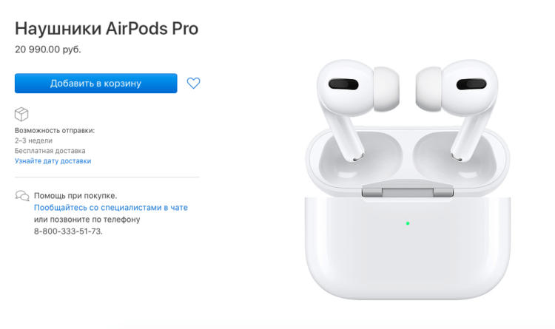Screen dimensions: 555x329
Task: Click the green LED on charging case
Action: pyautogui.click(x=408, y=223)
